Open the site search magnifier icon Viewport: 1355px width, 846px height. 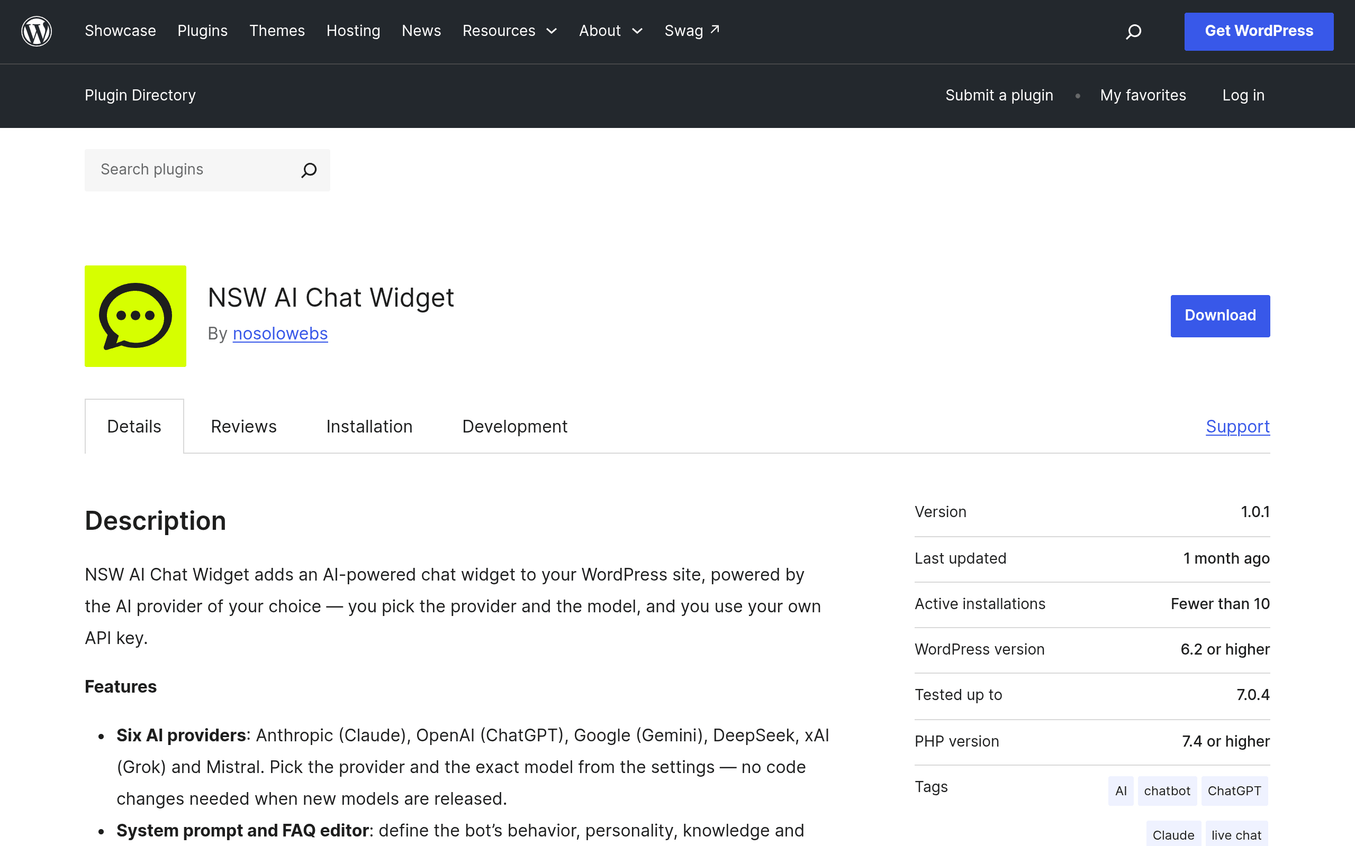point(1133,31)
